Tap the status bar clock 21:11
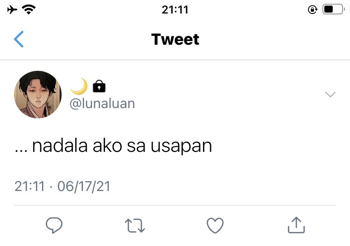The width and height of the screenshot is (350, 246). coord(175,10)
